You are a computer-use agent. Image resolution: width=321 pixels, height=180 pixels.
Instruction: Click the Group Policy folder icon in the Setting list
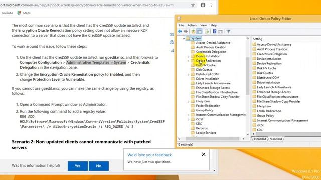(x=254, y=116)
